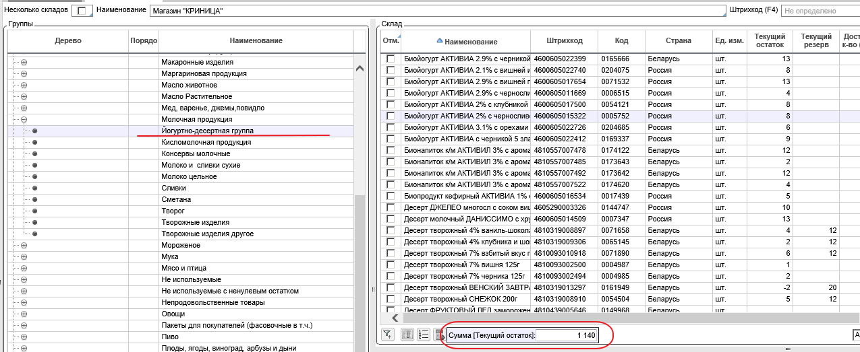Toggle the Несколько складов checkbox
Viewport: 860px width, 352px height.
tap(82, 11)
